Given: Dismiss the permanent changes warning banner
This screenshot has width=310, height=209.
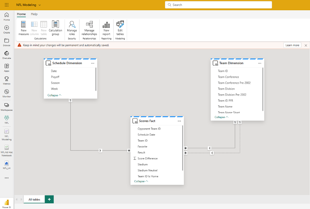Looking at the screenshot, I should click(306, 45).
